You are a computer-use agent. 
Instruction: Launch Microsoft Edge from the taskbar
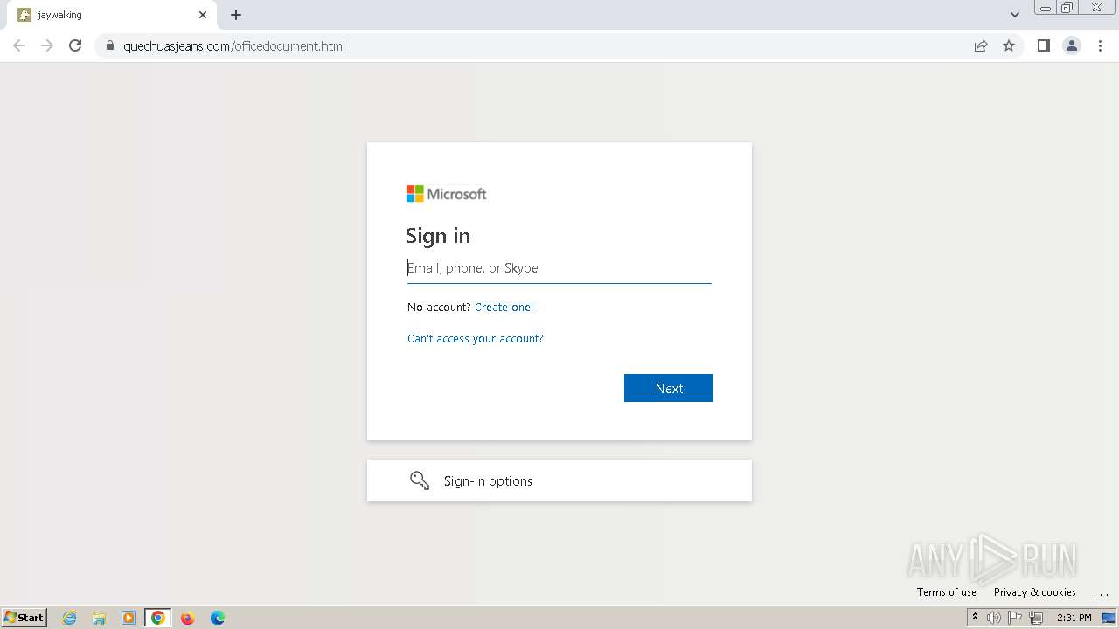click(x=218, y=618)
